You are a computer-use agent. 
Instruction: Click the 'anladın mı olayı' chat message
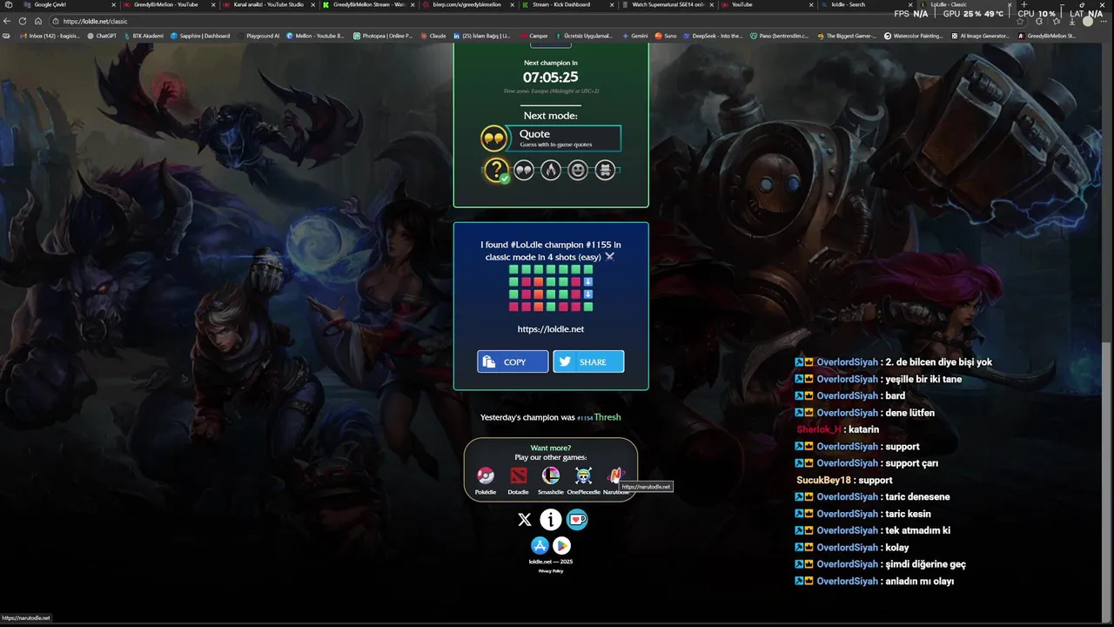point(919,581)
